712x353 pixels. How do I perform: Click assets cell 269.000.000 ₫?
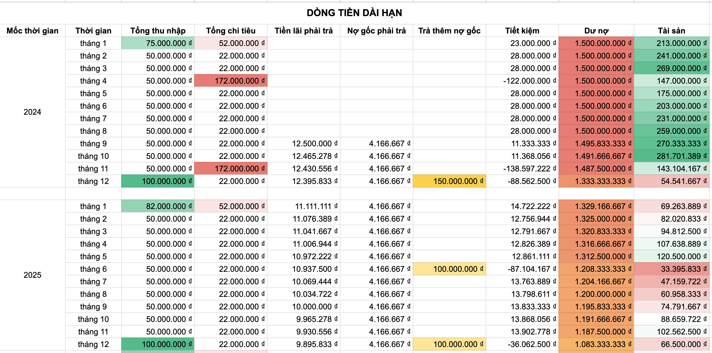[671, 68]
